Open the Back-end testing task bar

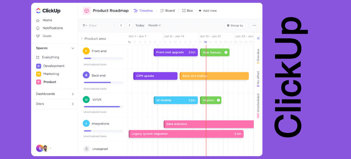point(214,76)
